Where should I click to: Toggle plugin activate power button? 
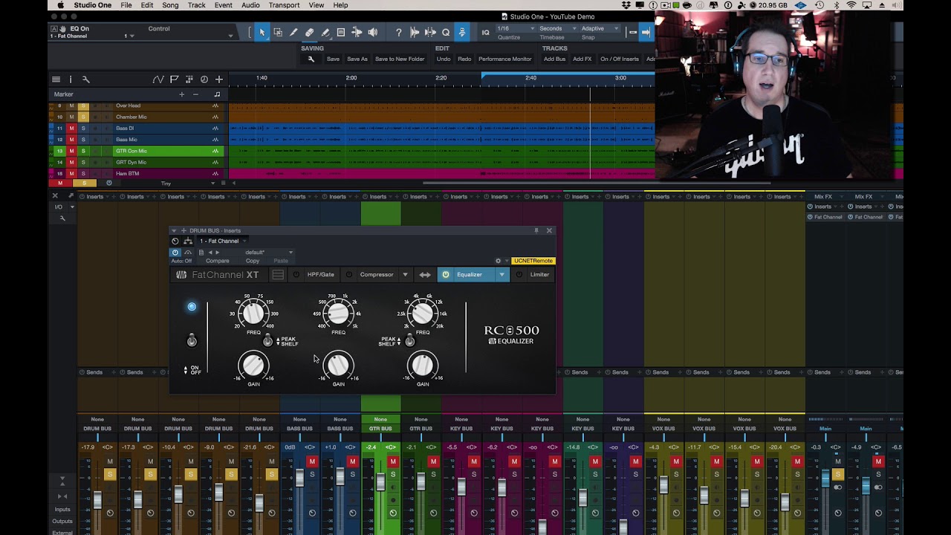[175, 253]
